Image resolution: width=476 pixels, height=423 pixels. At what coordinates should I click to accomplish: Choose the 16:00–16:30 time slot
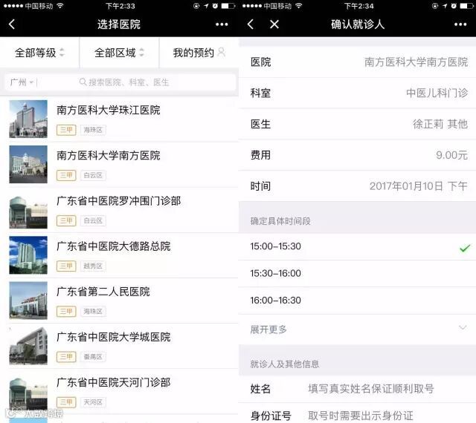pyautogui.click(x=357, y=301)
